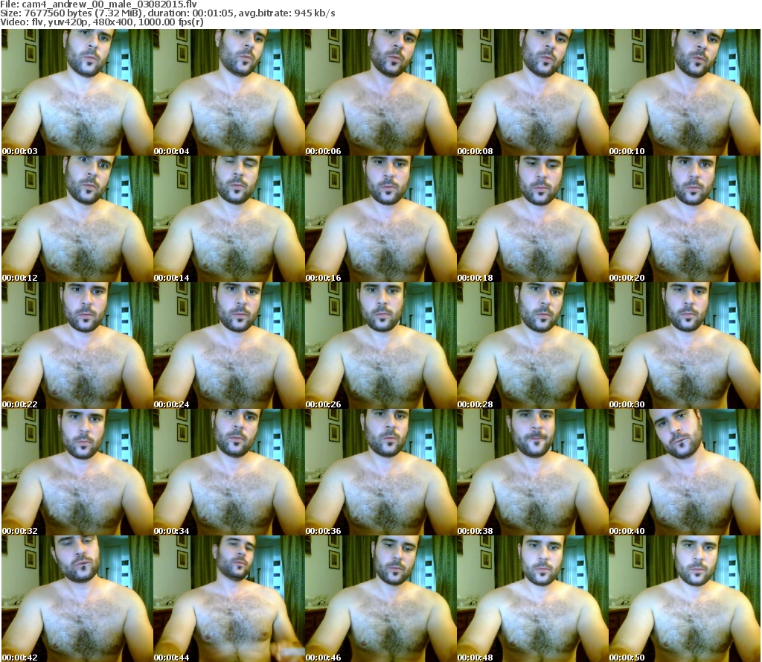762x662 pixels.
Task: Select the frame stamped 00:00:20
Action: pos(685,219)
